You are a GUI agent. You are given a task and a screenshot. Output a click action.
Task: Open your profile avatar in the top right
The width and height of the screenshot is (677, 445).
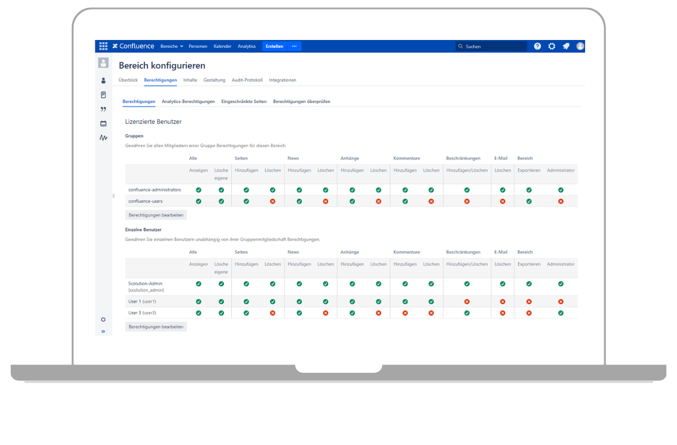(x=580, y=46)
